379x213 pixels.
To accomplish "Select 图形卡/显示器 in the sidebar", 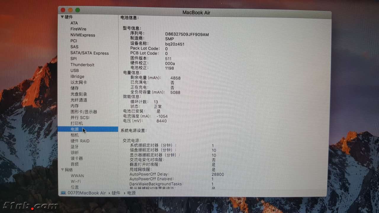I will (x=84, y=112).
